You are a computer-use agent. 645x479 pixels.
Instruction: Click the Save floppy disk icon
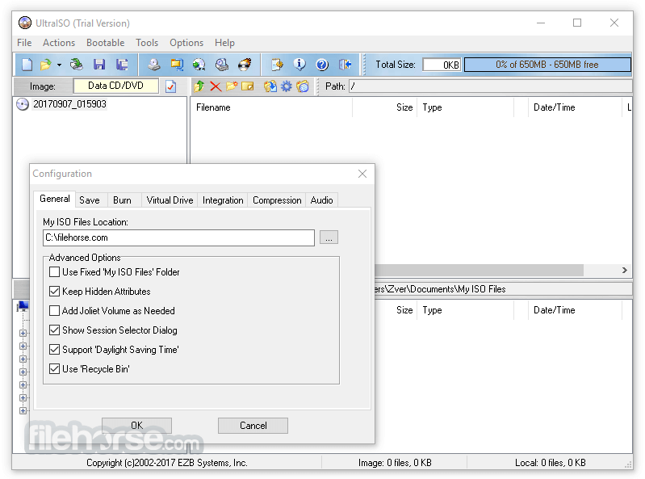coord(99,65)
